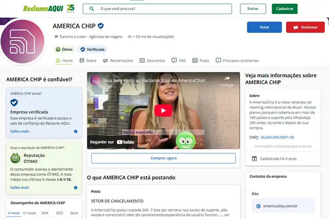Click 'Turismo e Lazer - Agências de viagens' category
This screenshot has height=219, width=329.
(x=91, y=37)
